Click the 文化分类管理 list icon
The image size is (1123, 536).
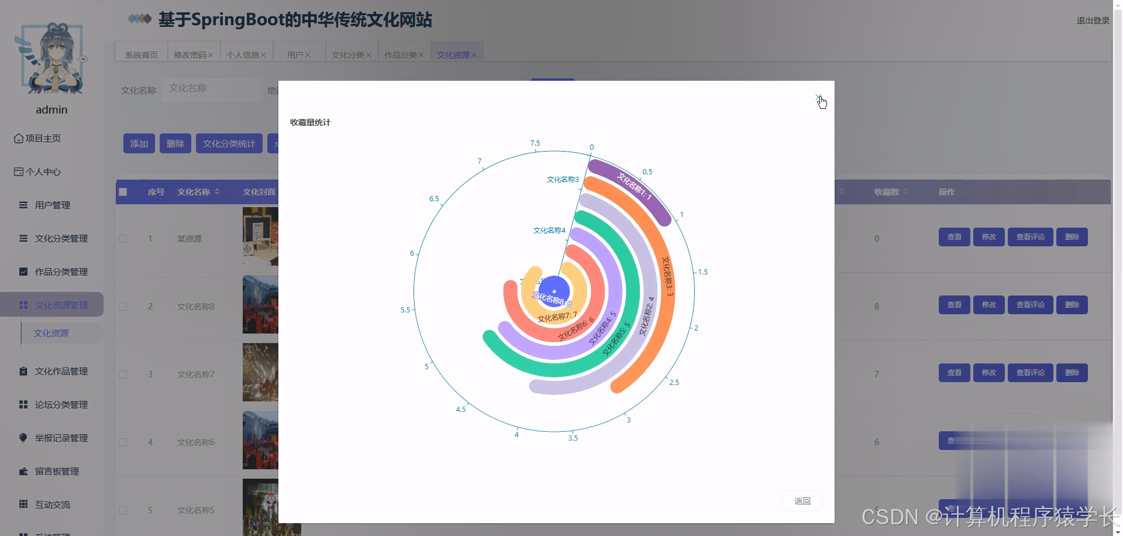23,238
